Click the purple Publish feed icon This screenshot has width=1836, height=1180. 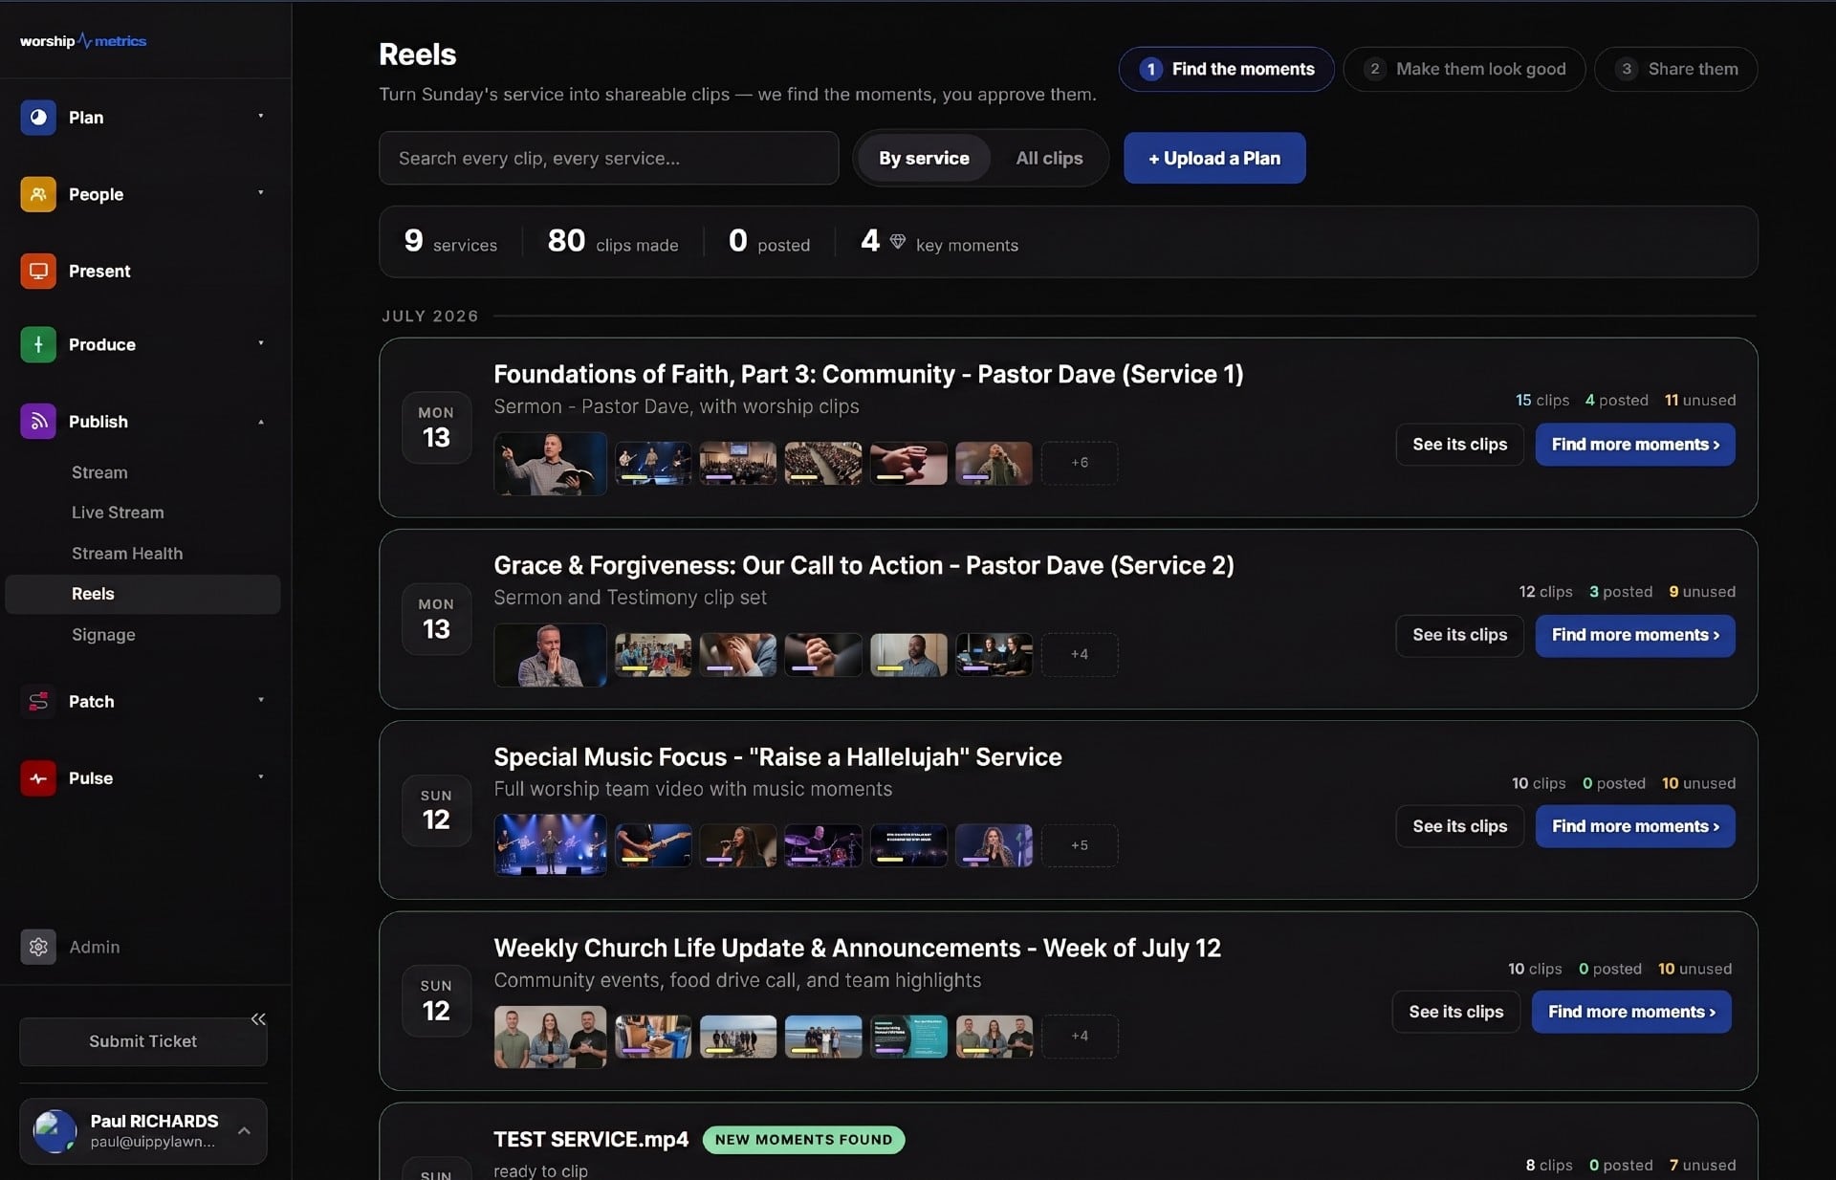38,421
